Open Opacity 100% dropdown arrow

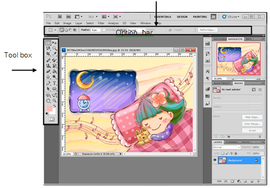[x=262, y=147]
